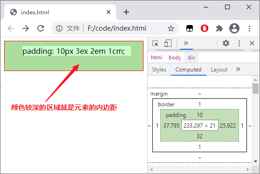260x174 pixels.
Task: Bookmark this page with the star icon
Action: 171,28
